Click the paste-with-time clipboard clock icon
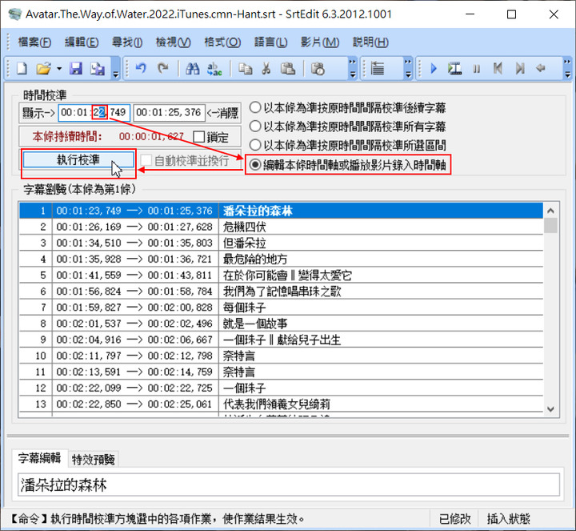The image size is (576, 531). pos(318,68)
